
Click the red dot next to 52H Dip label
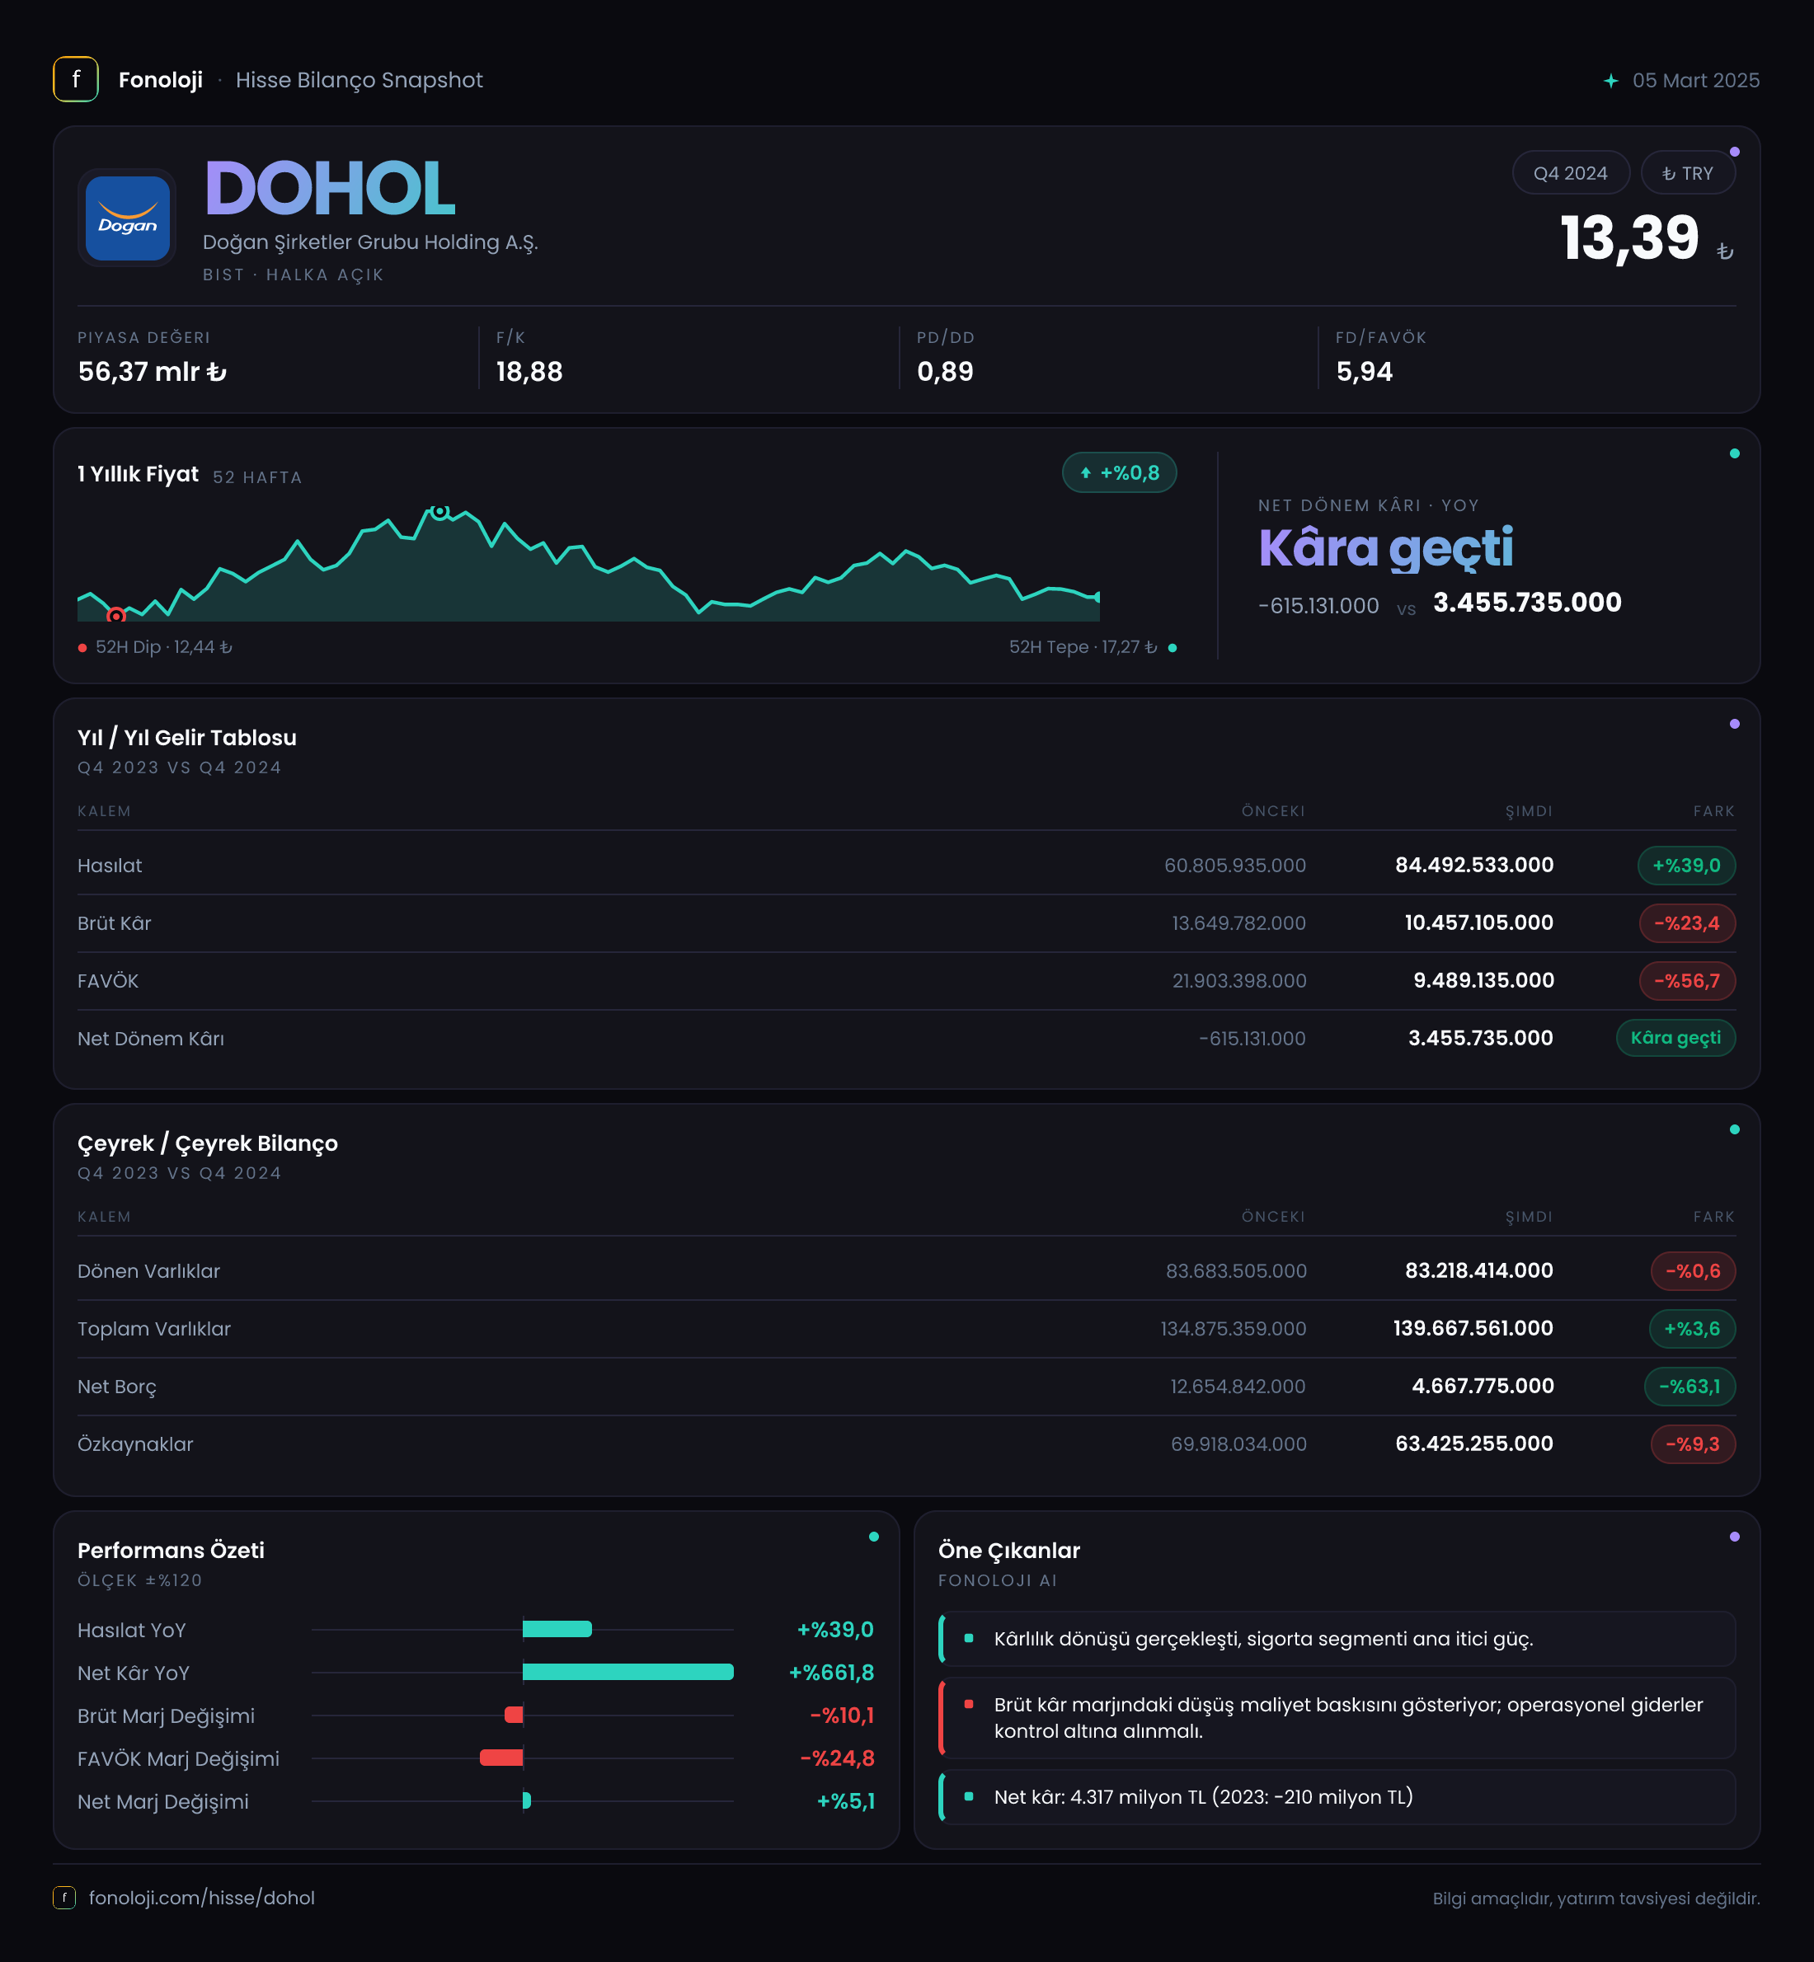tap(82, 648)
